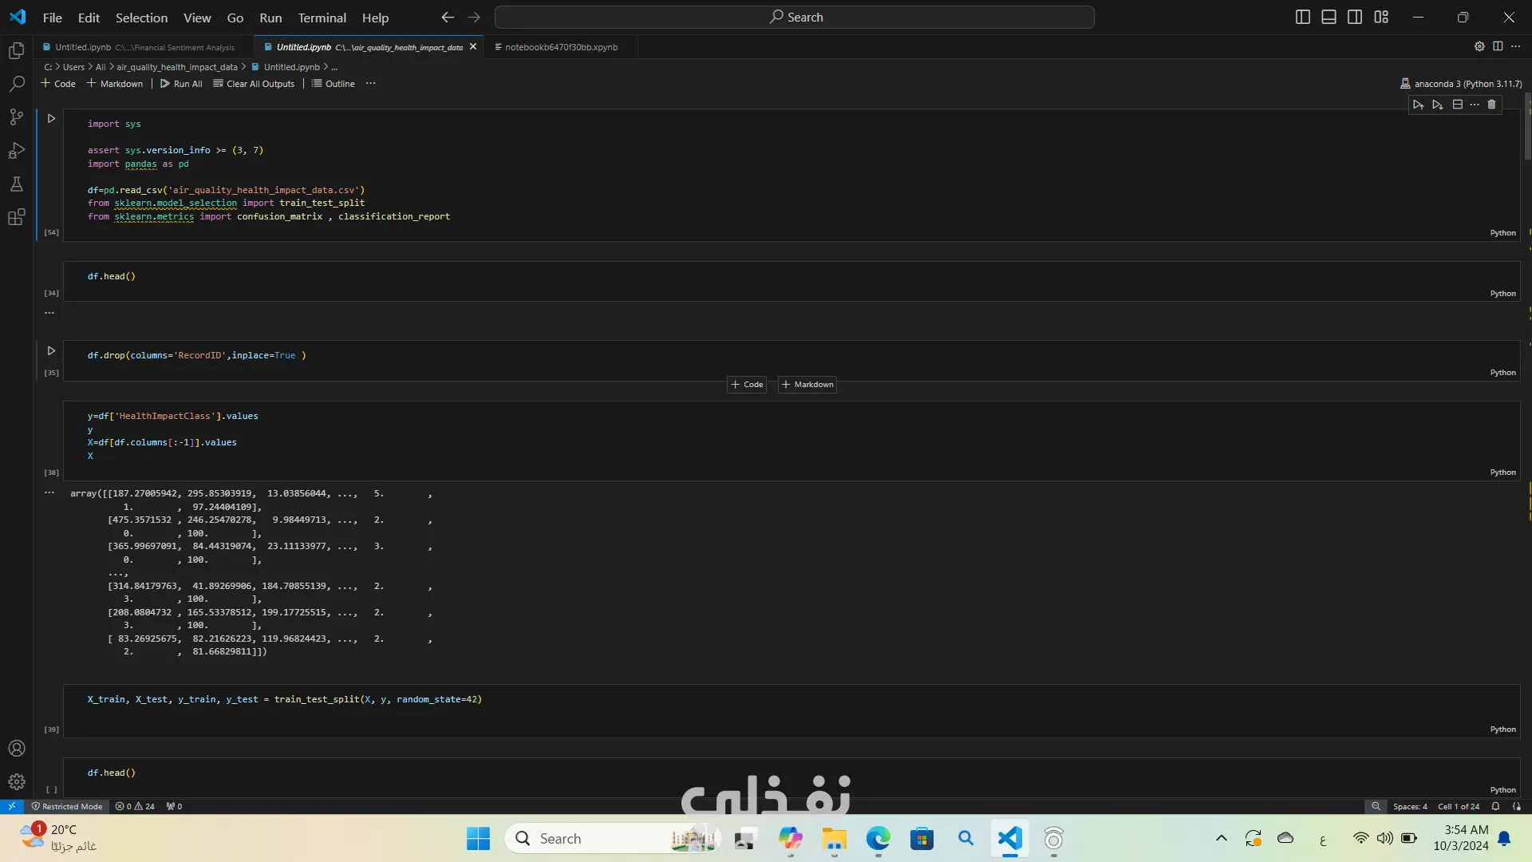Toggle the bottom panel layout

(1329, 17)
